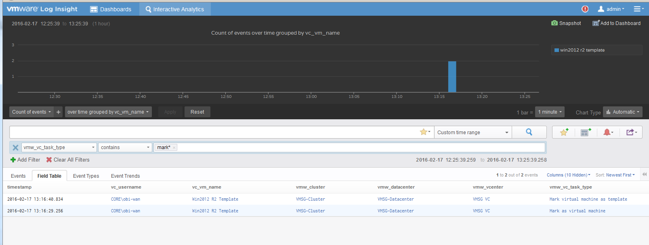Remove the mark* filter tag

click(x=174, y=147)
